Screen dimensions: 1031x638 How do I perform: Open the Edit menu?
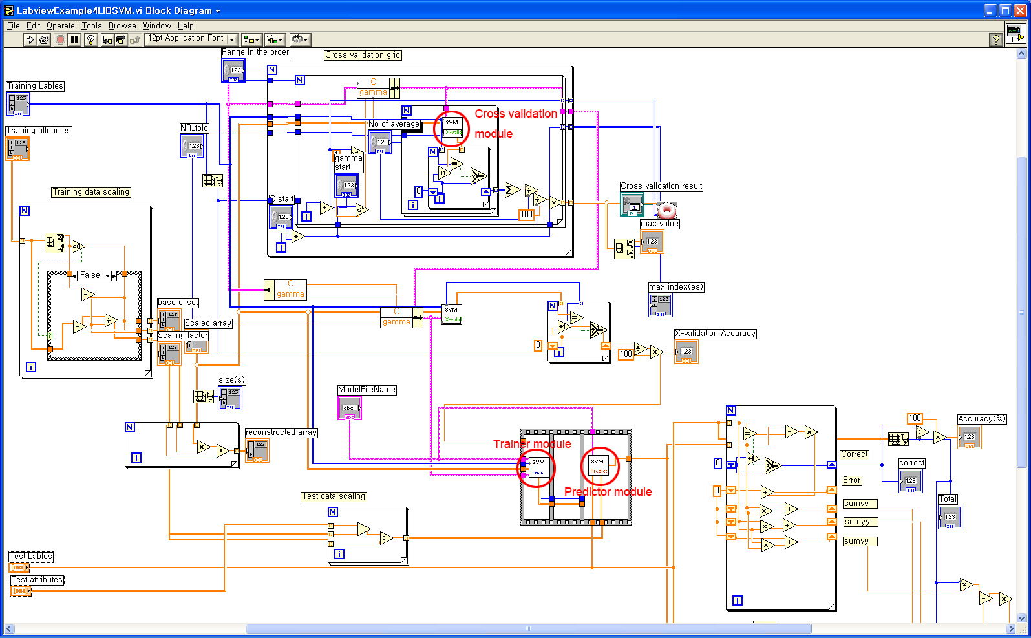[33, 25]
